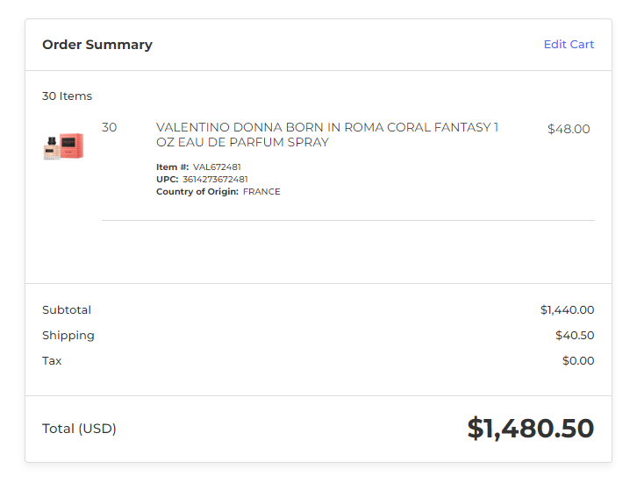Screen dimensions: 637x490
Task: Select the item number VAL672481
Action: tap(217, 167)
